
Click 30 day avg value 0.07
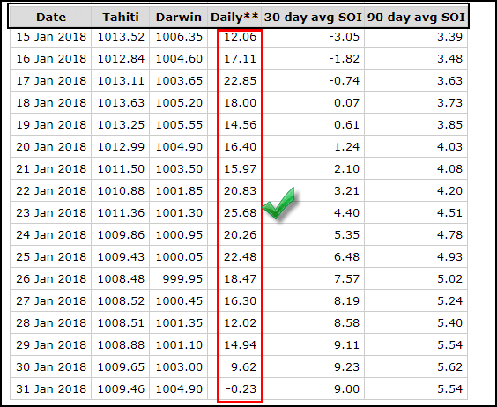(x=347, y=103)
